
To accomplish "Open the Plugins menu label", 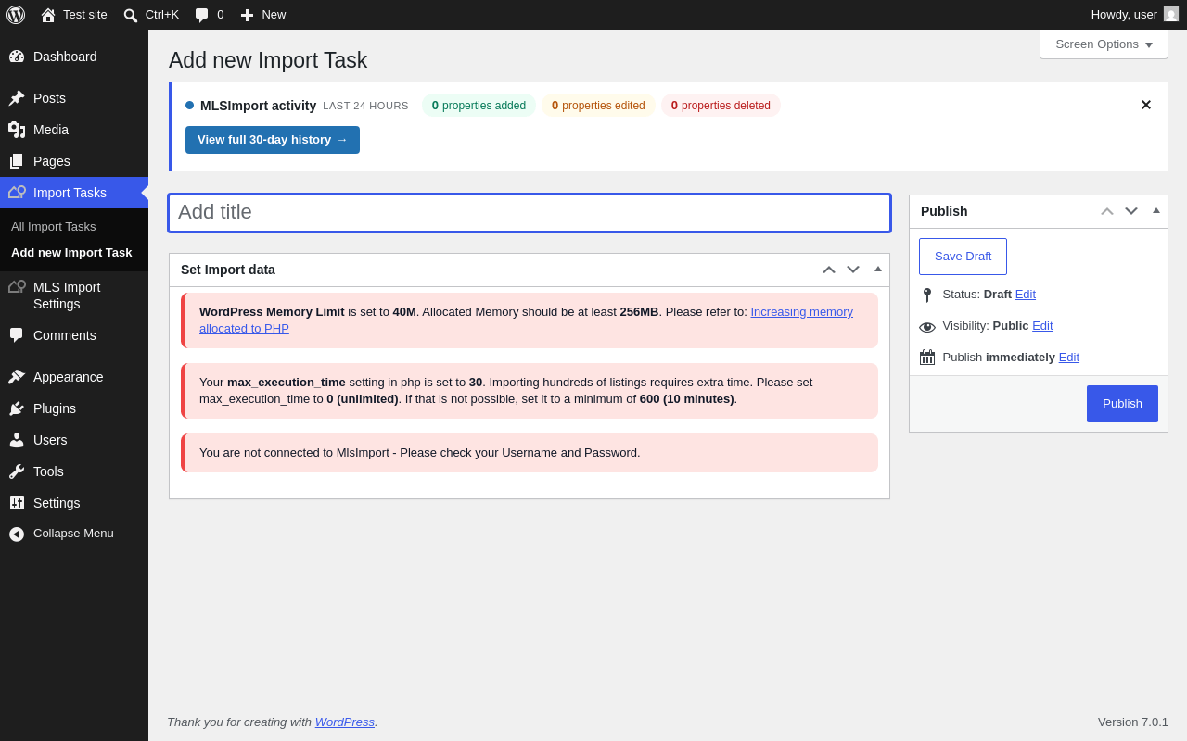I will pyautogui.click(x=55, y=408).
